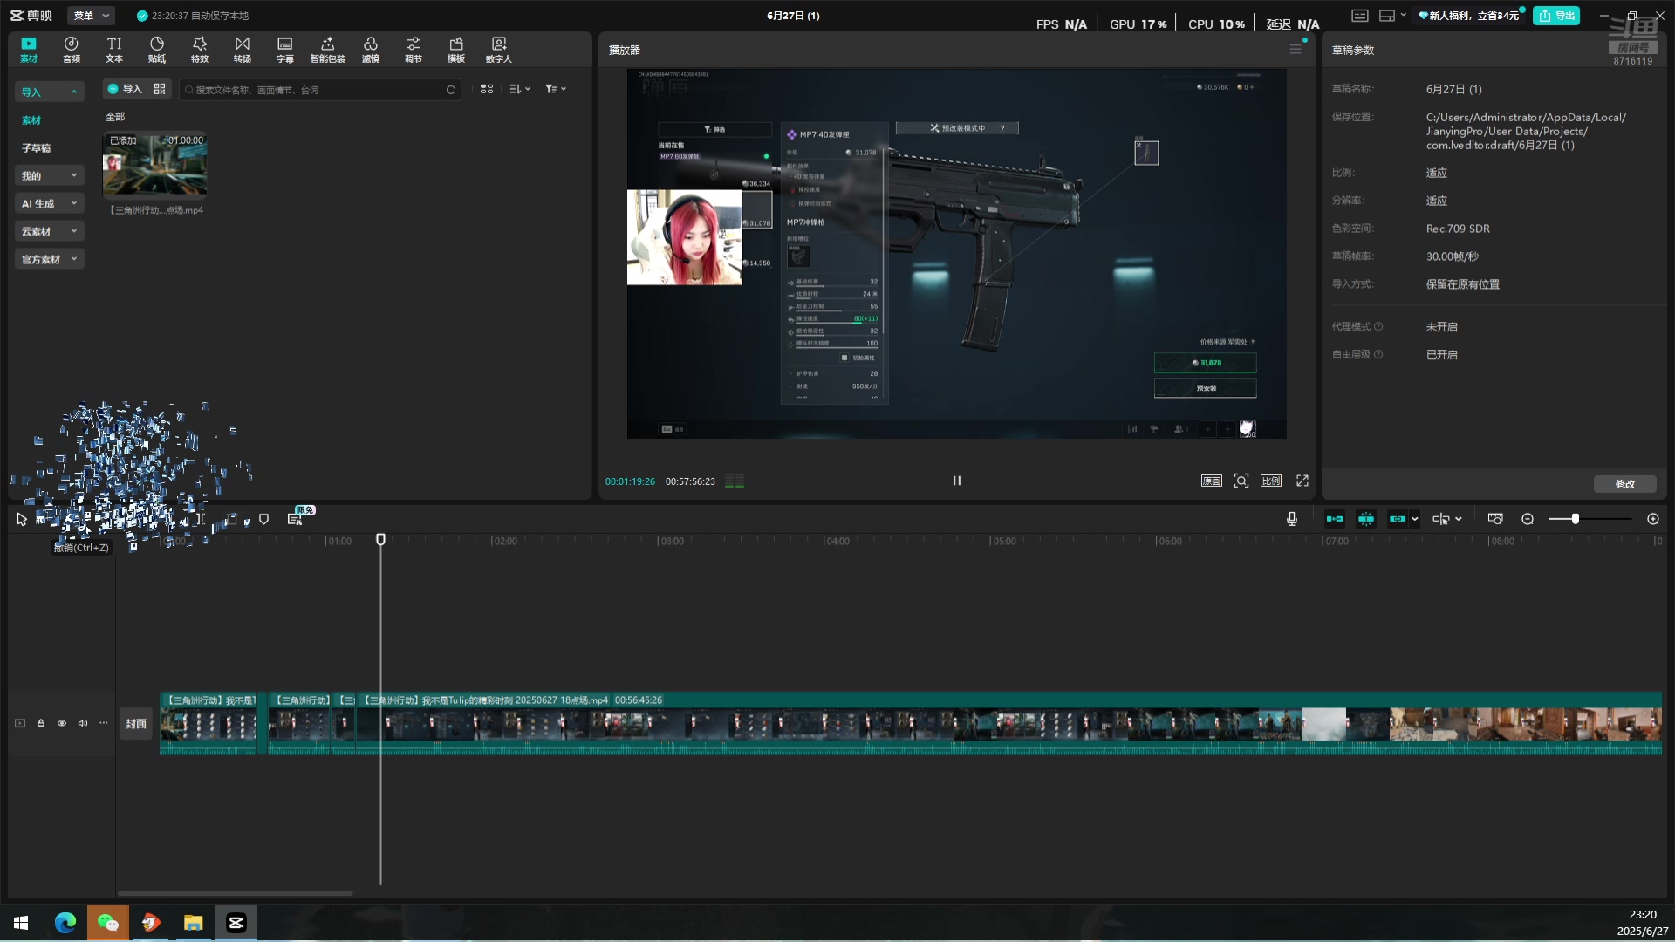Click the timeline zoom slider
This screenshot has height=942, width=1675.
pyautogui.click(x=1590, y=519)
